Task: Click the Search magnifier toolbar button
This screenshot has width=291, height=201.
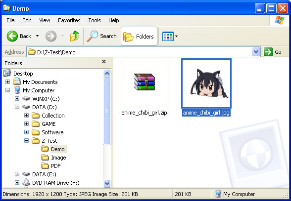Action: pos(102,36)
